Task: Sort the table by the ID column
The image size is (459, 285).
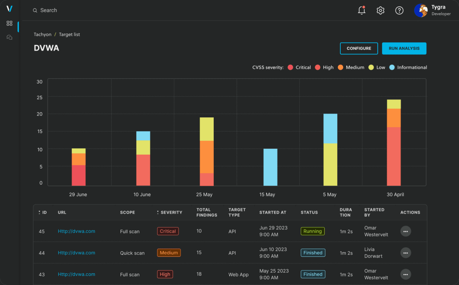Action: pyautogui.click(x=43, y=212)
